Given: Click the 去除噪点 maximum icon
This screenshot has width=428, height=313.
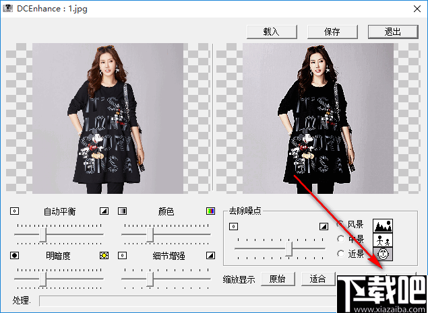Looking at the screenshot, I should tap(324, 226).
